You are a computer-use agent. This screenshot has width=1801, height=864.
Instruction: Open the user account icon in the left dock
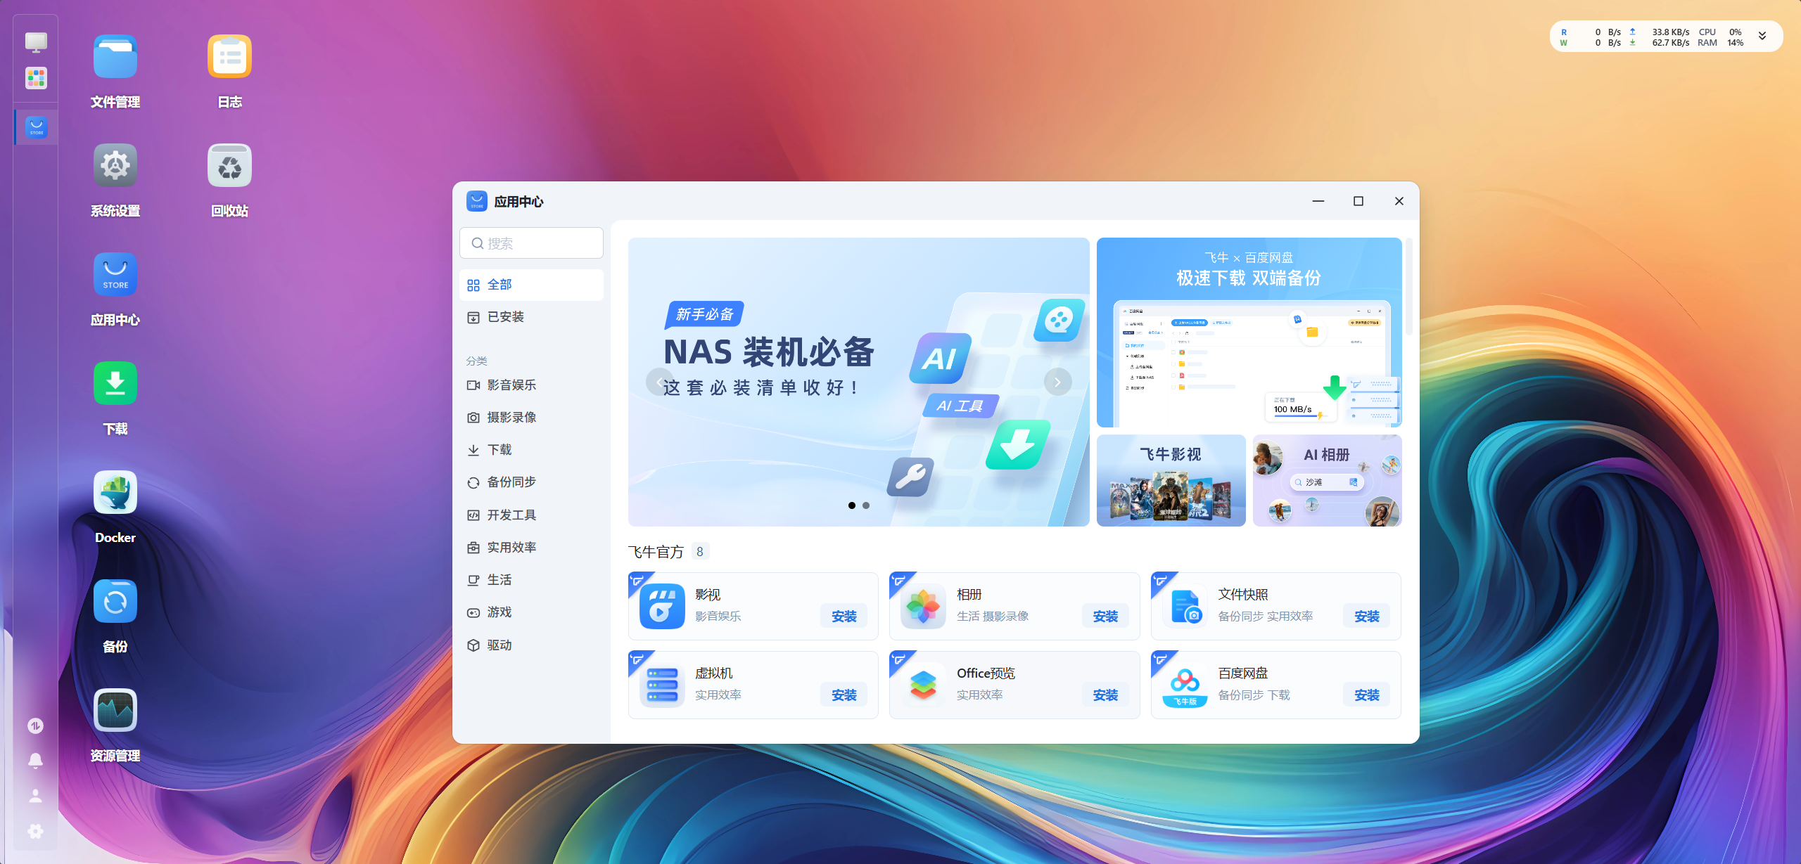tap(36, 796)
